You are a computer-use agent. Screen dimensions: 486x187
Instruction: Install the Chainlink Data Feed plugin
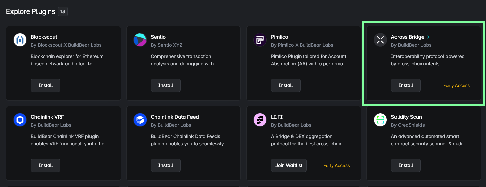tap(165, 165)
